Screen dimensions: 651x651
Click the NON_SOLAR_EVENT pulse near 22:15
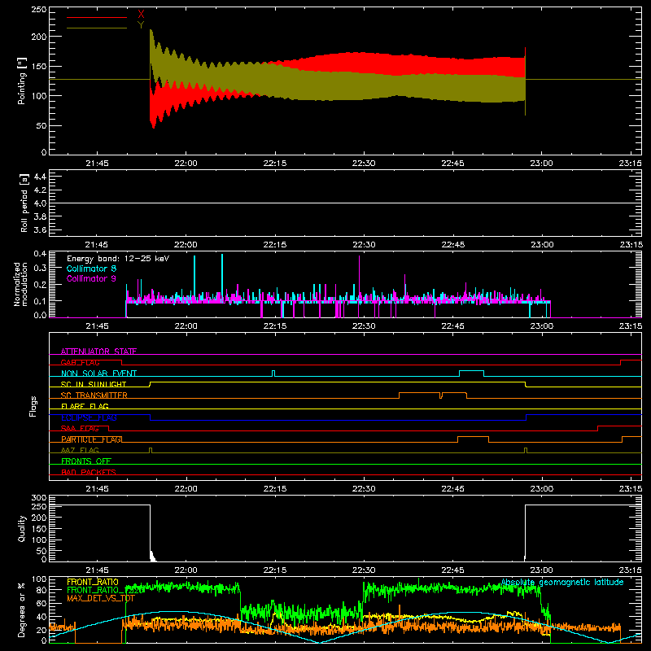click(273, 374)
